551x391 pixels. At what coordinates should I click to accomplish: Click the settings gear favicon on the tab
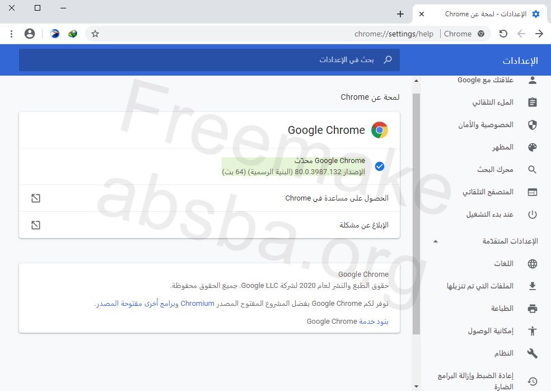(x=536, y=14)
